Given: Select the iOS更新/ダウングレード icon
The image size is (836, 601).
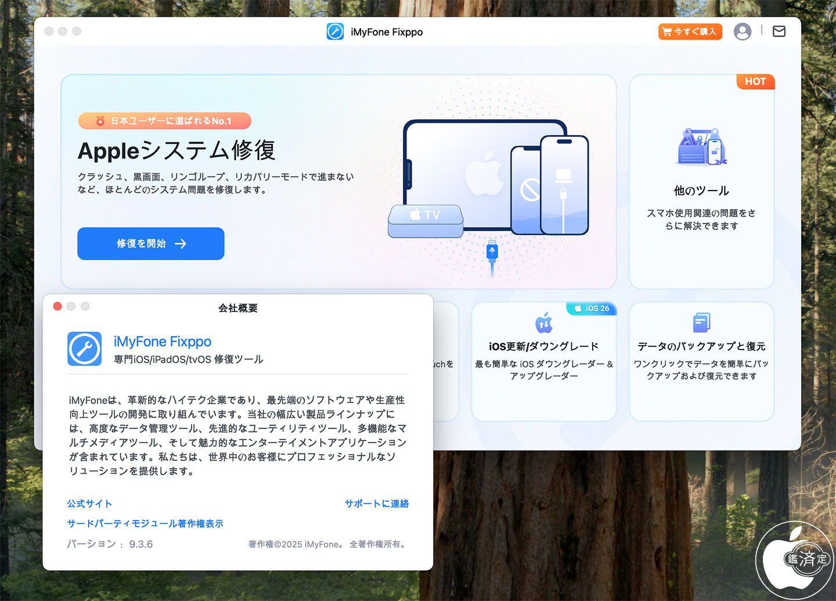Looking at the screenshot, I should 544,323.
